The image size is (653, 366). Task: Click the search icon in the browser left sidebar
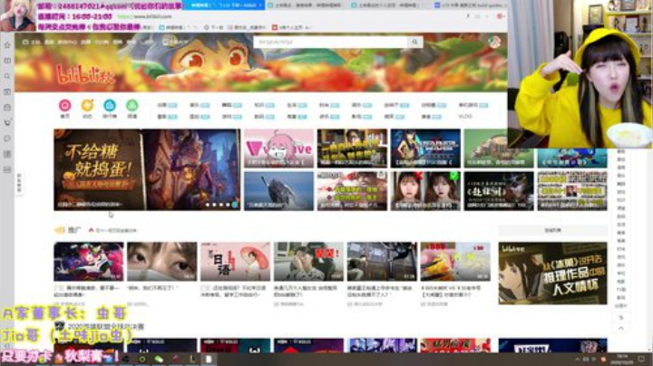(x=7, y=76)
